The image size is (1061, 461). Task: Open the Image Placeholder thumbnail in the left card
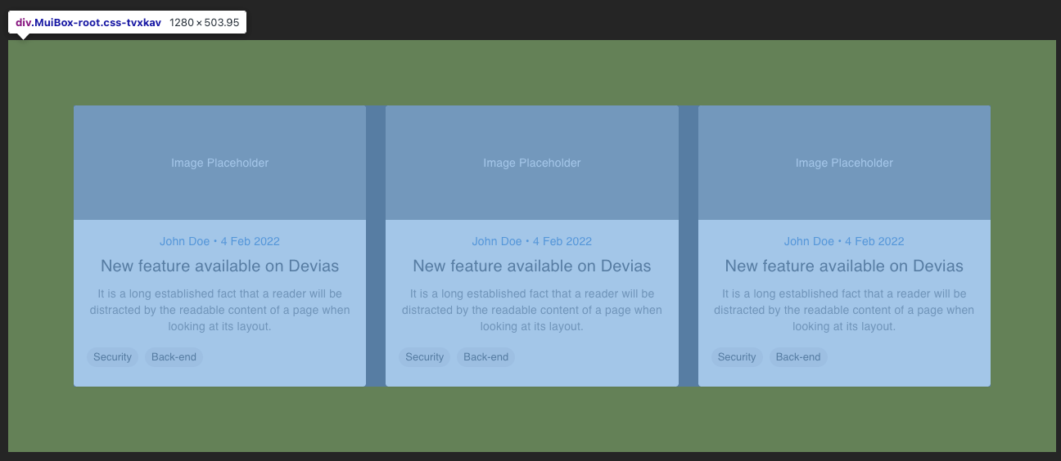[x=219, y=163]
